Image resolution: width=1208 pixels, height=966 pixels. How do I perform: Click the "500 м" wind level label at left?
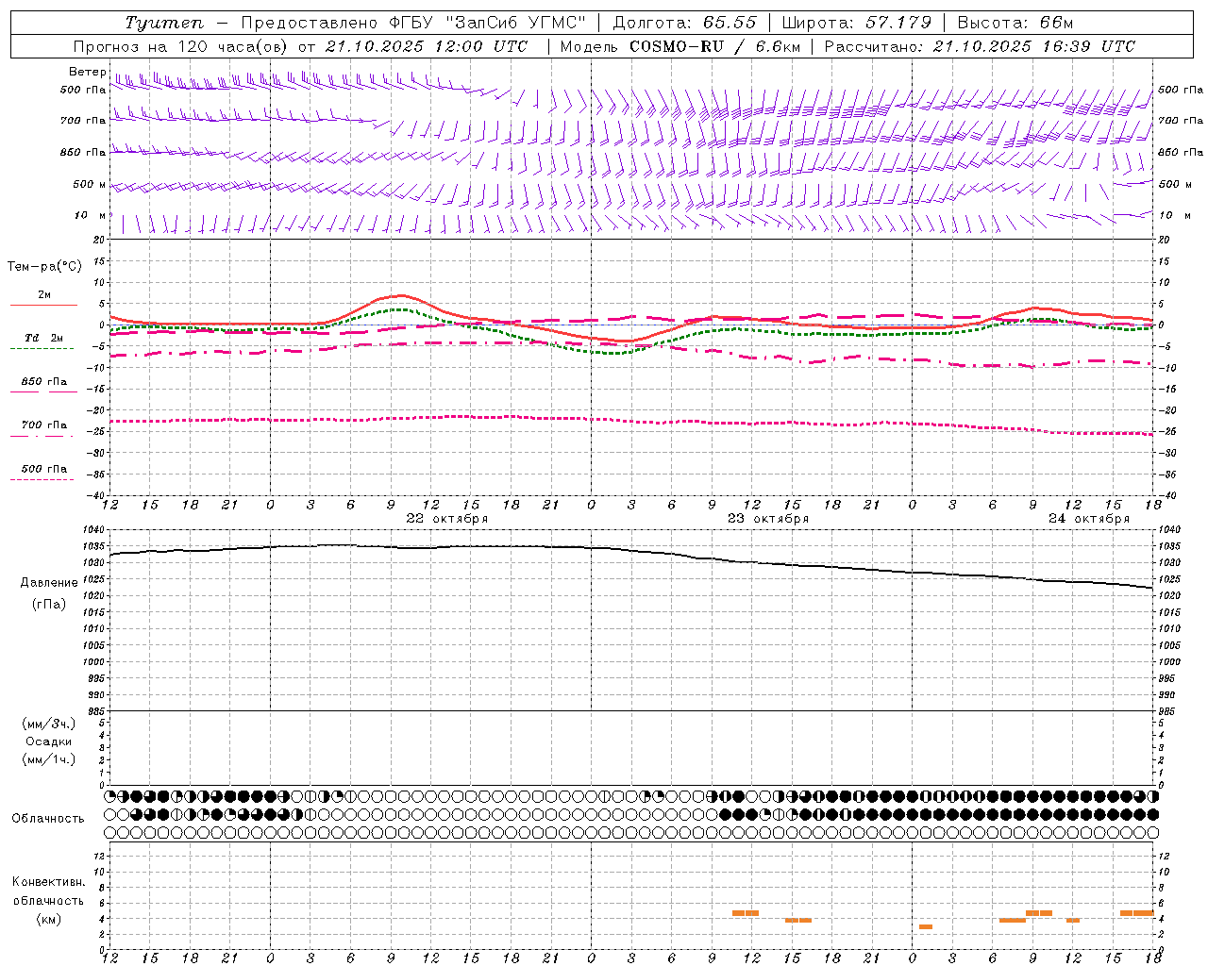click(x=90, y=184)
